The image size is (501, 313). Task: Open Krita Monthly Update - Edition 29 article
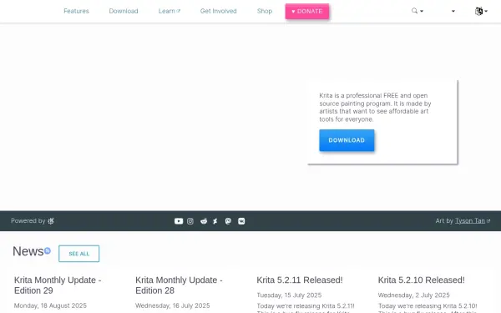coord(58,285)
